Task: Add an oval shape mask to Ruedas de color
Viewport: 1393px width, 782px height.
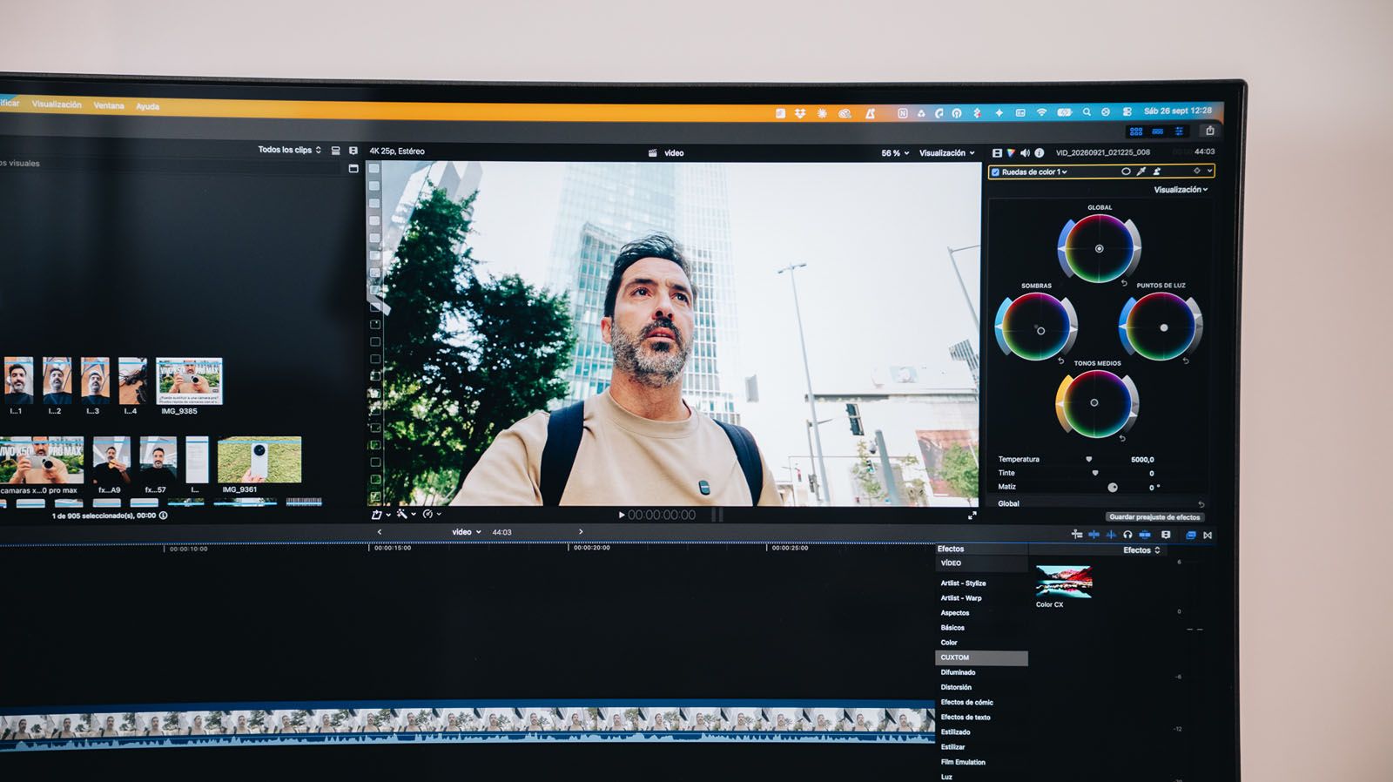Action: point(1126,172)
